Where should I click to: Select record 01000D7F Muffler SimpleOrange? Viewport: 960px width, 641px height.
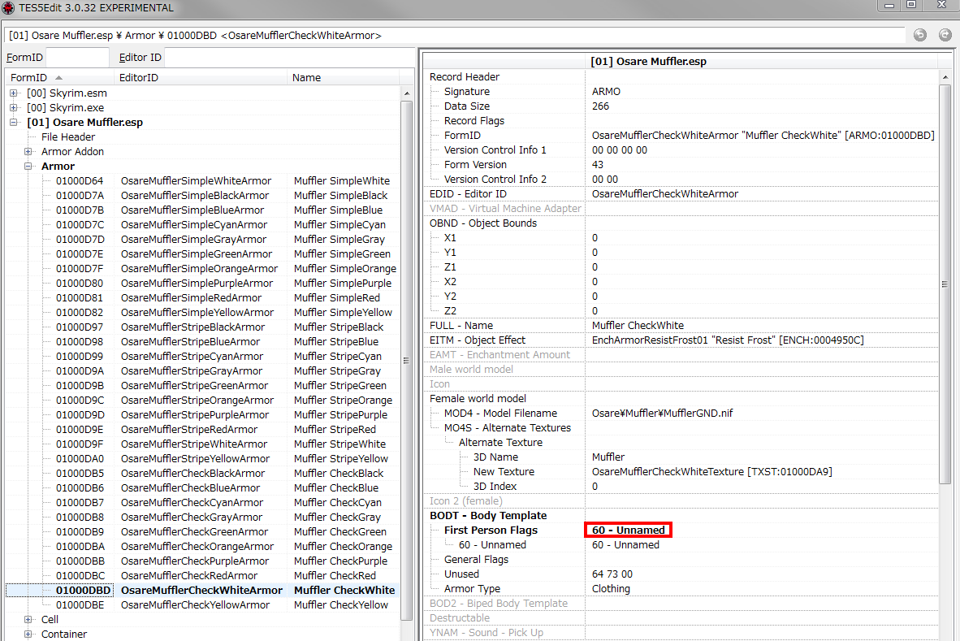click(x=202, y=269)
